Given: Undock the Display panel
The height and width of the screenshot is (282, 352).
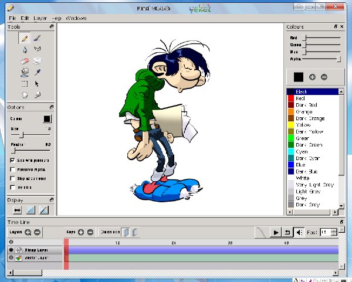Looking at the screenshot, I should [52, 199].
